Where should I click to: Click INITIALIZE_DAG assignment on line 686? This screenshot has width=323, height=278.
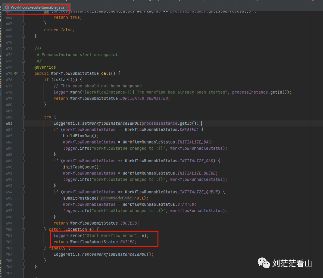(x=194, y=142)
